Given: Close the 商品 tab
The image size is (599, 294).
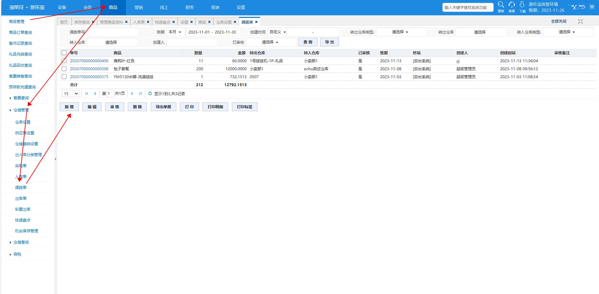Looking at the screenshot, I should 209,22.
